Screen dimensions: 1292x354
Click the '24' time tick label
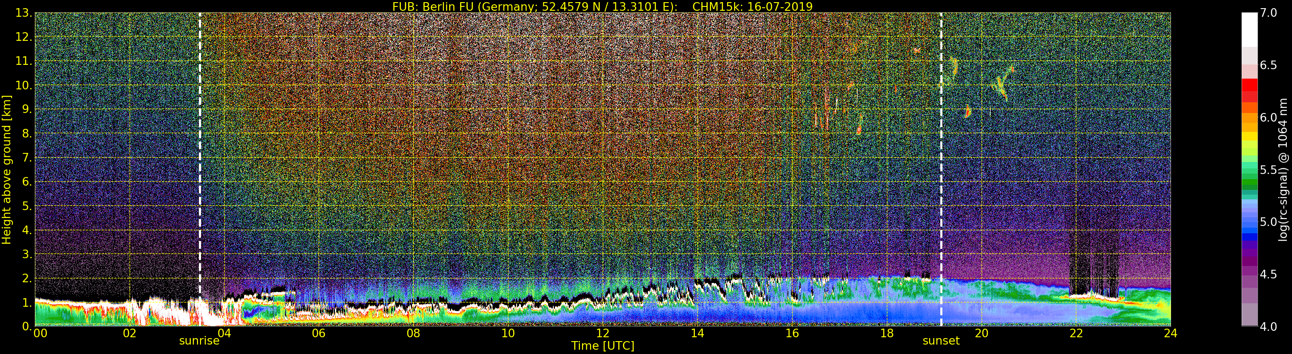[x=1171, y=333]
